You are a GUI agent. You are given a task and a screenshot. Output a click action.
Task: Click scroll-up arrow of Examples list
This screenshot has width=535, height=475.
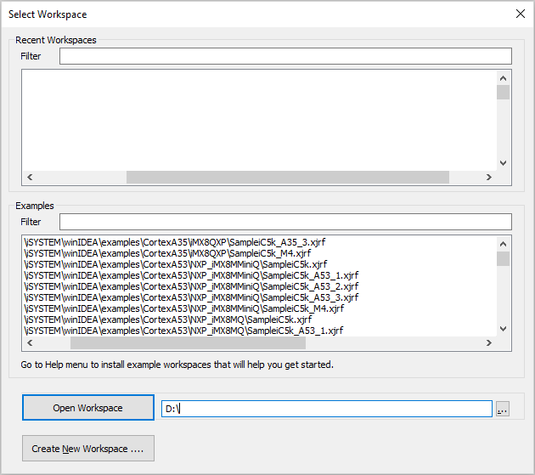503,243
